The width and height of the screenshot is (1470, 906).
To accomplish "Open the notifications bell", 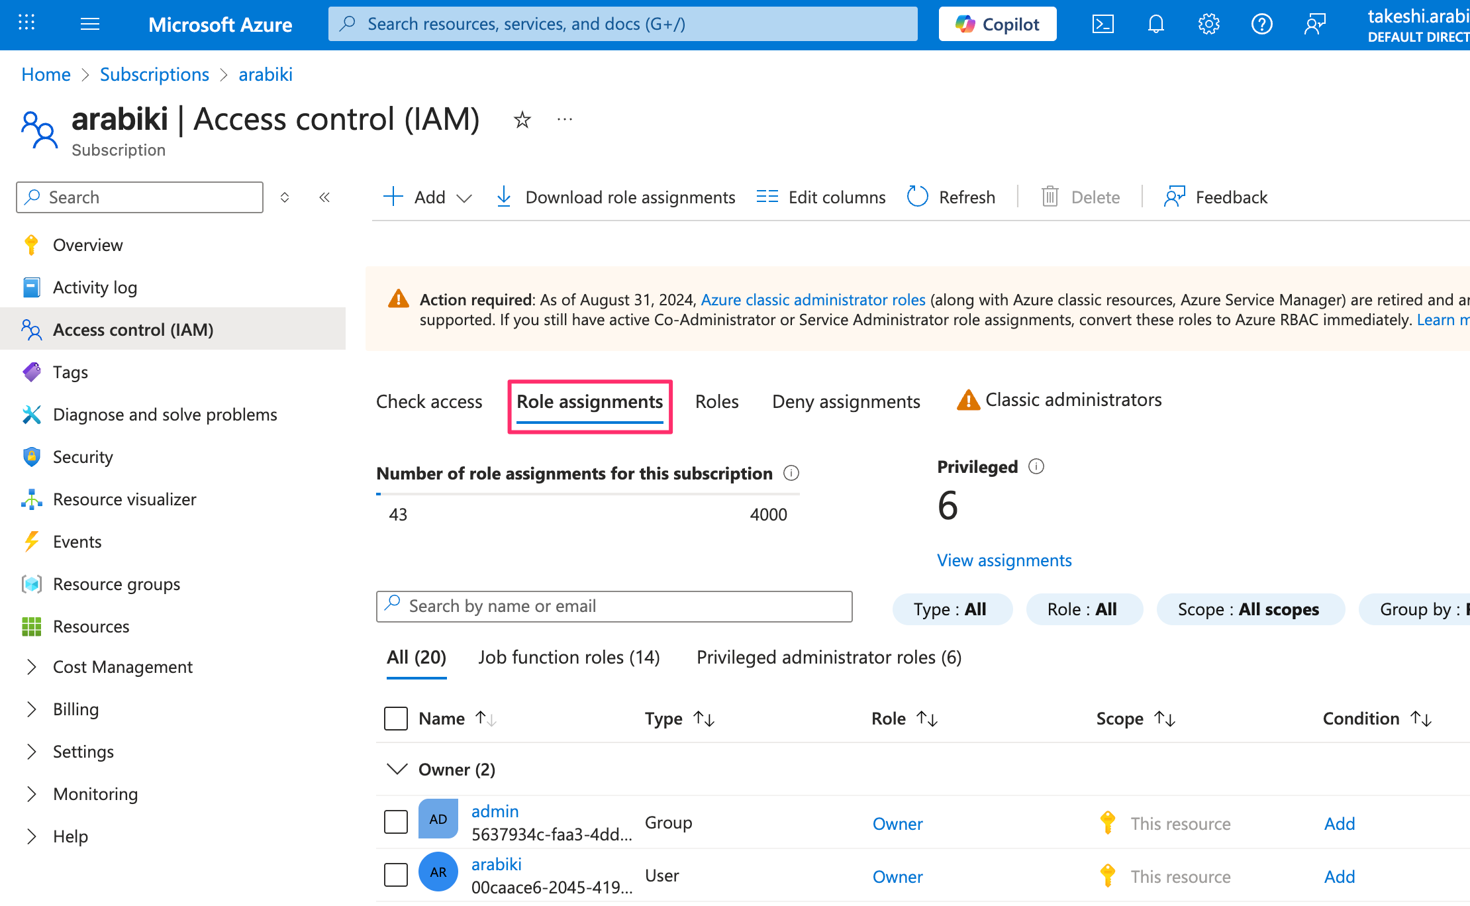I will tap(1155, 25).
